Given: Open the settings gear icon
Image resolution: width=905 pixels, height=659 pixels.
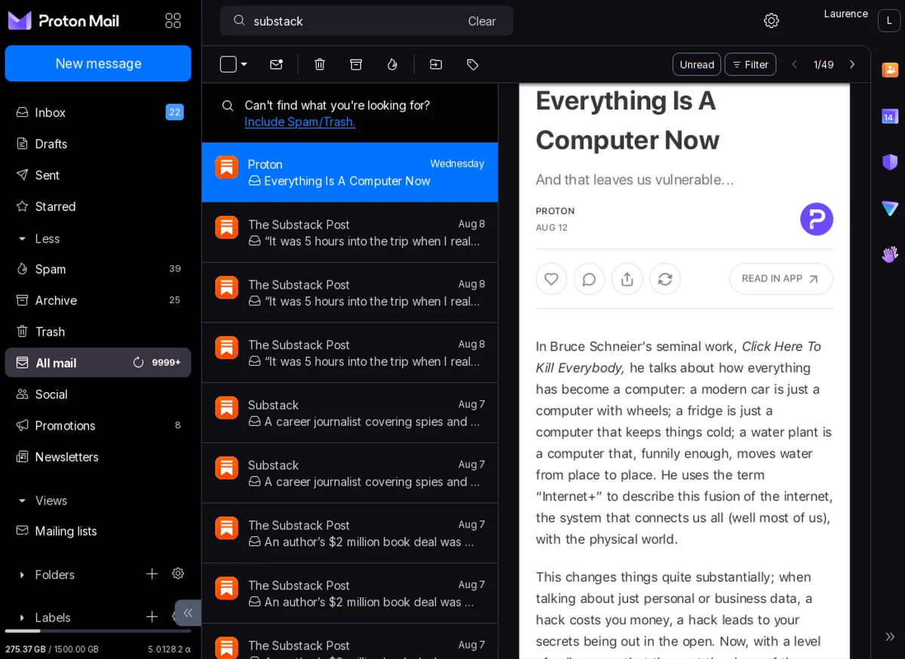Looking at the screenshot, I should 771,20.
